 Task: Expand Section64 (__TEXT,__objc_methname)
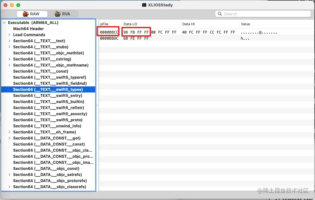coord(9,65)
